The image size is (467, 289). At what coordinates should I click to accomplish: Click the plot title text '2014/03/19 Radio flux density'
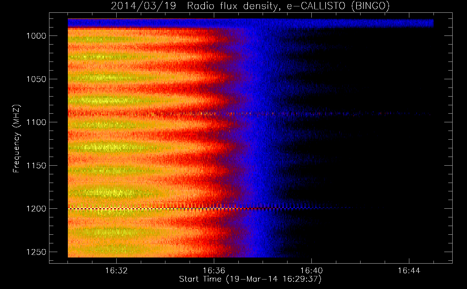click(194, 6)
